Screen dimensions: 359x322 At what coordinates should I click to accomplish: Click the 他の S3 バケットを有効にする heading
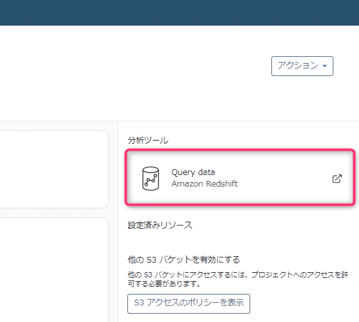tap(184, 259)
